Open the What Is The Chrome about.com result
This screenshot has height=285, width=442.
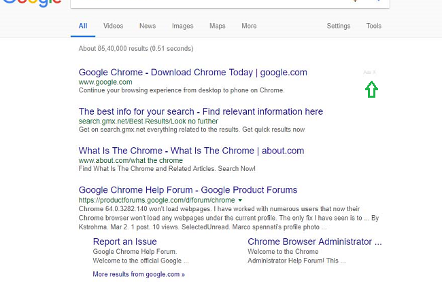(x=191, y=151)
